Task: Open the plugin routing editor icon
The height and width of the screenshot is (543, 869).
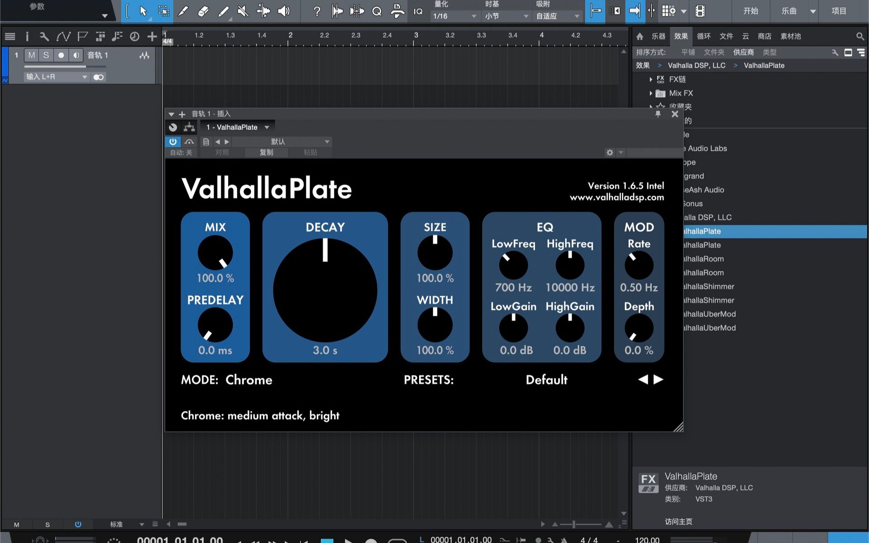Action: click(189, 127)
